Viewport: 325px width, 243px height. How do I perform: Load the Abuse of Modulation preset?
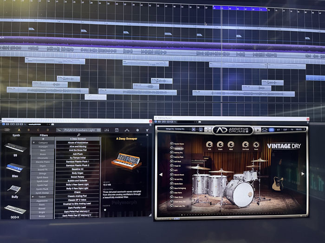point(78,143)
